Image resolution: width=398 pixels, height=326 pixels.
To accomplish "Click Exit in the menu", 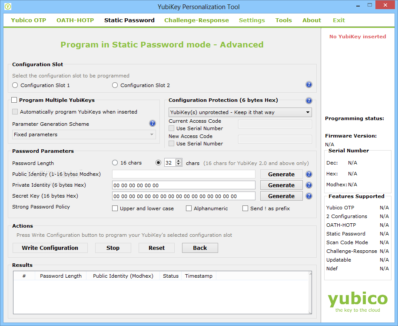I will [x=339, y=20].
